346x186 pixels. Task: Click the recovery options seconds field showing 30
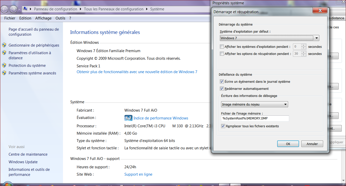click(x=297, y=54)
